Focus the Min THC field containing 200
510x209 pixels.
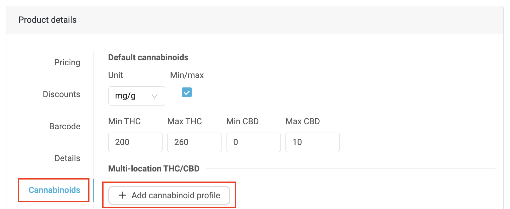tap(135, 142)
